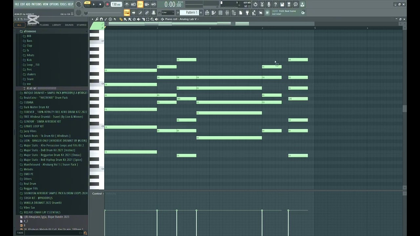Image resolution: width=420 pixels, height=236 pixels.
Task: Toggle the recording countdown button
Action: pyautogui.click(x=140, y=4)
